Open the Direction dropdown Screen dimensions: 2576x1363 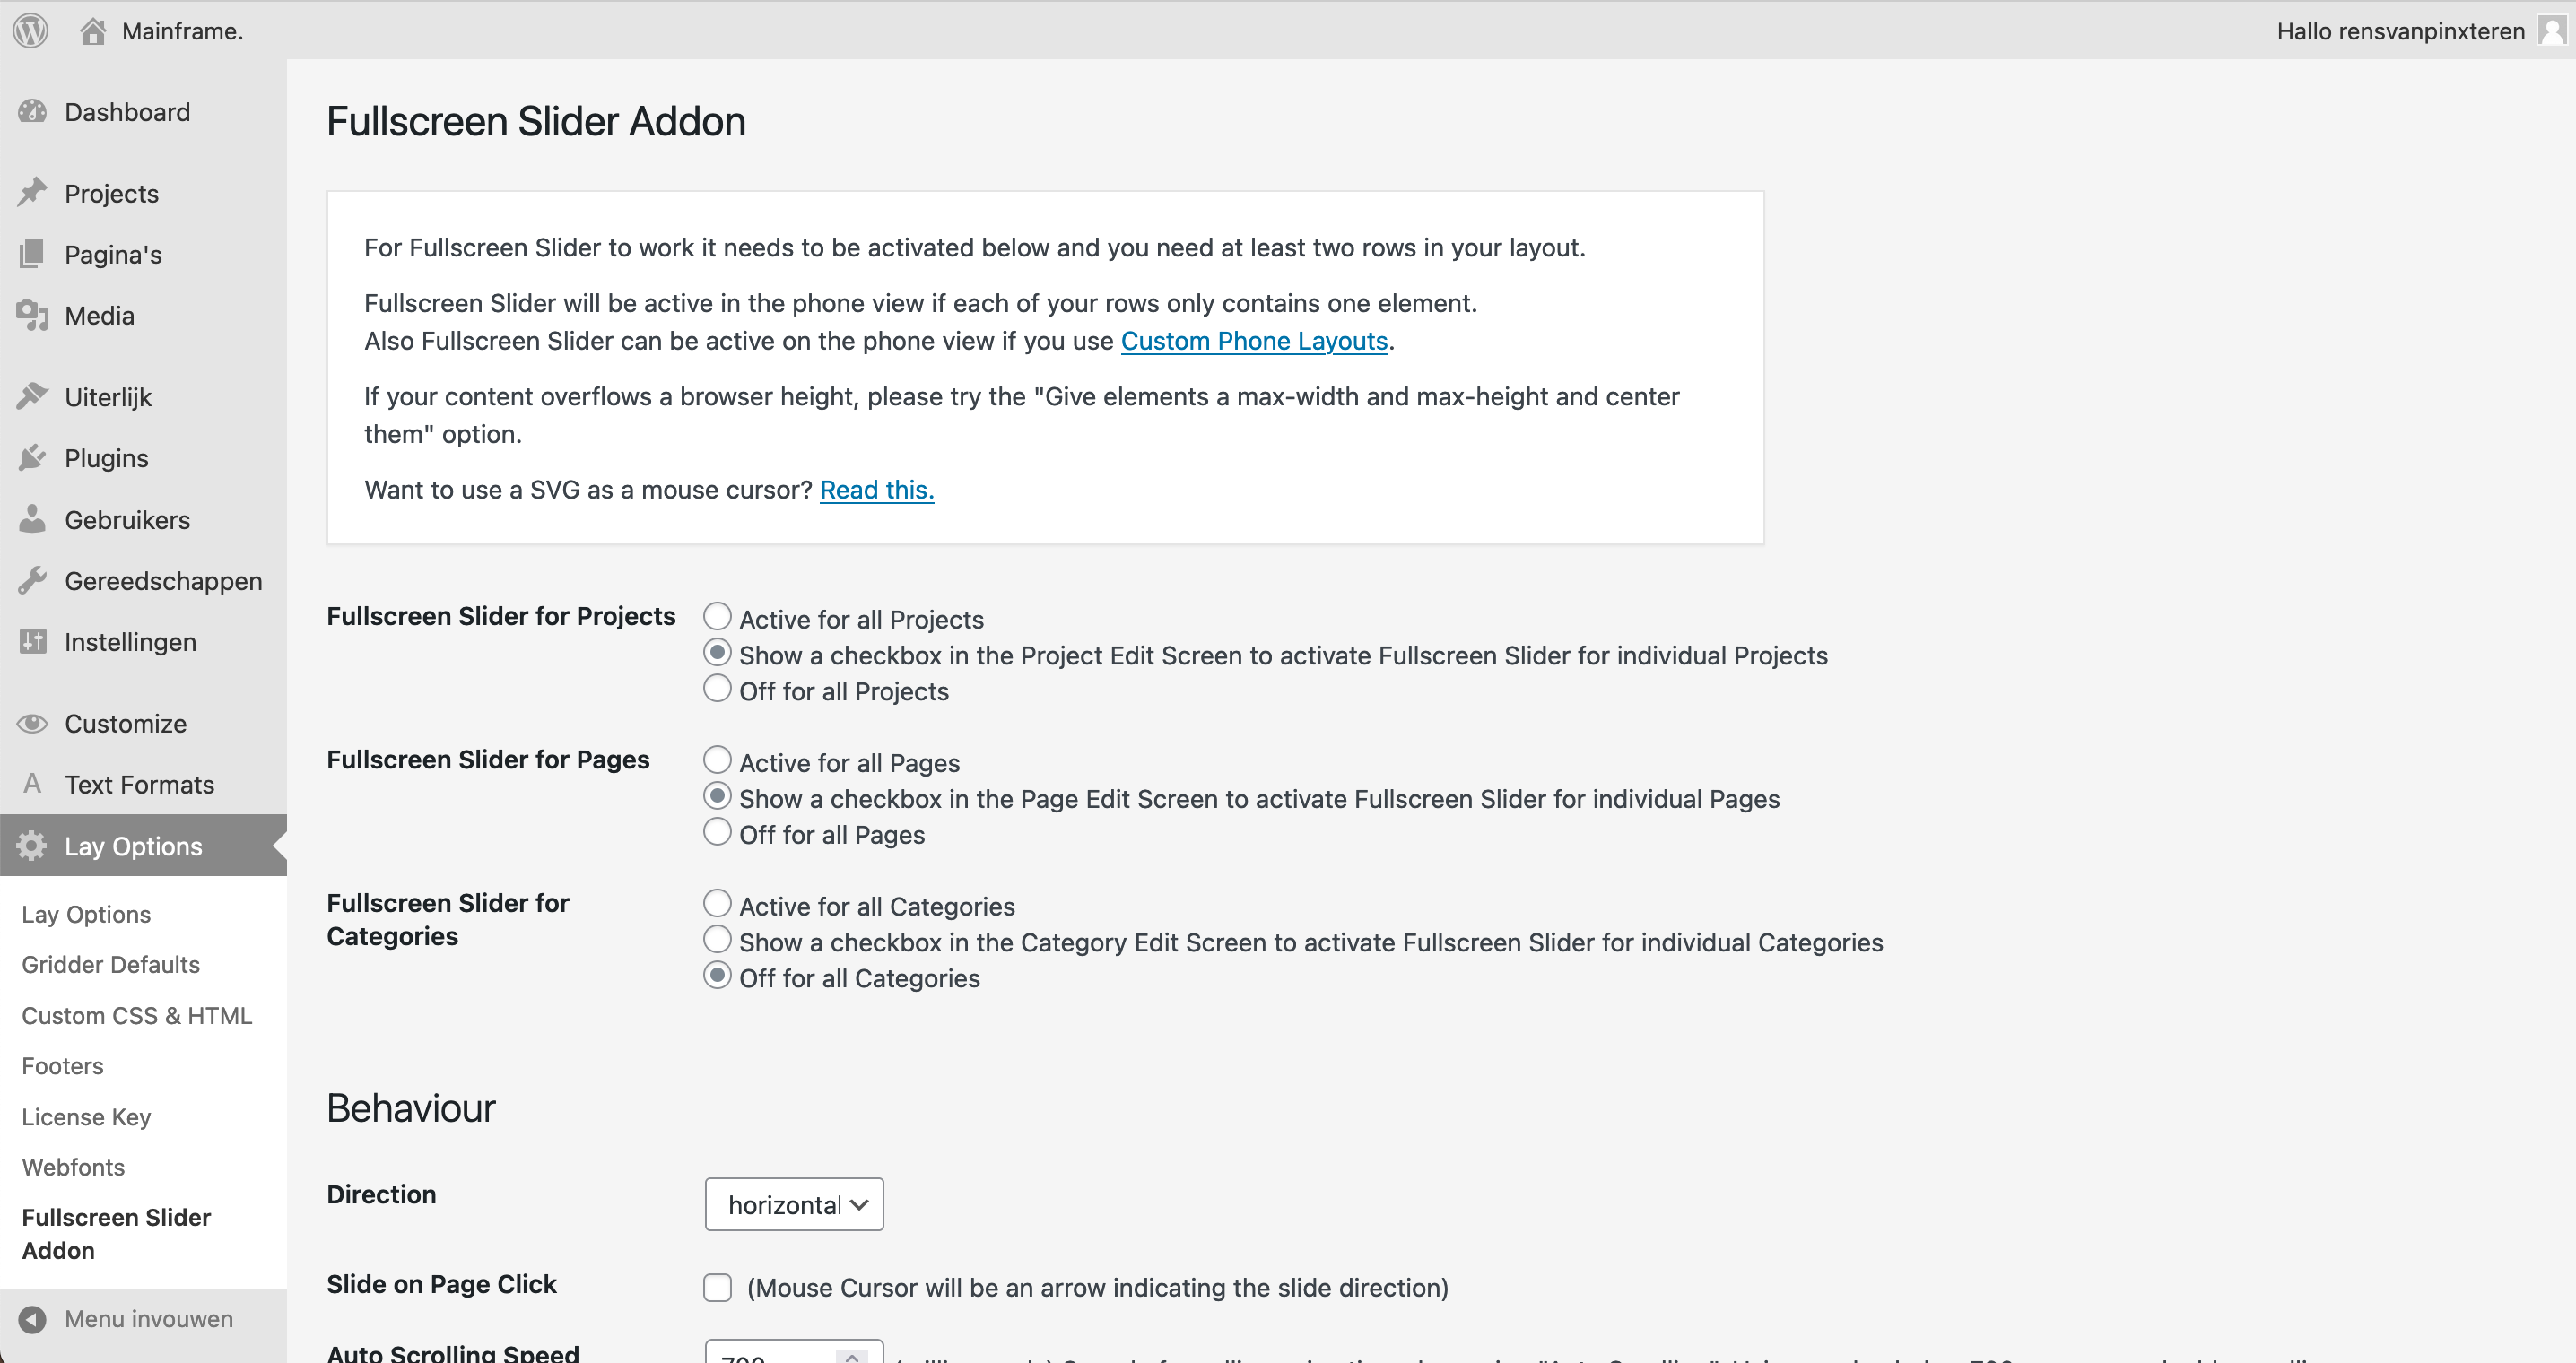[x=794, y=1204]
